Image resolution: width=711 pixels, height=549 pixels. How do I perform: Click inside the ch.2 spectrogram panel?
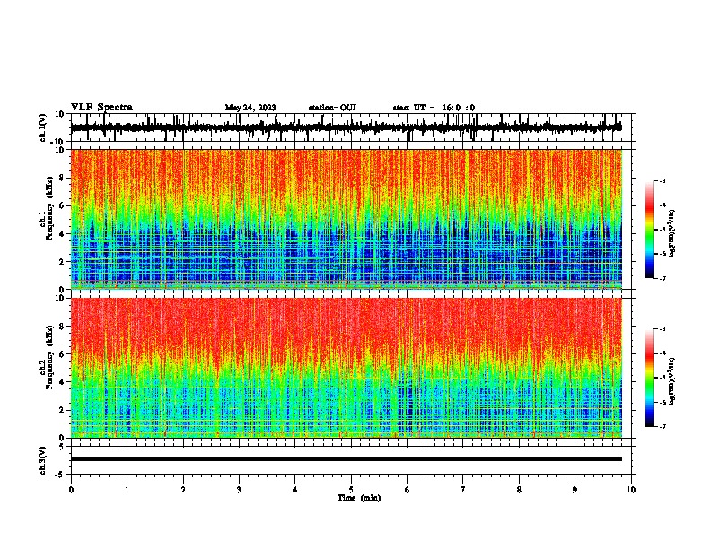click(347, 368)
